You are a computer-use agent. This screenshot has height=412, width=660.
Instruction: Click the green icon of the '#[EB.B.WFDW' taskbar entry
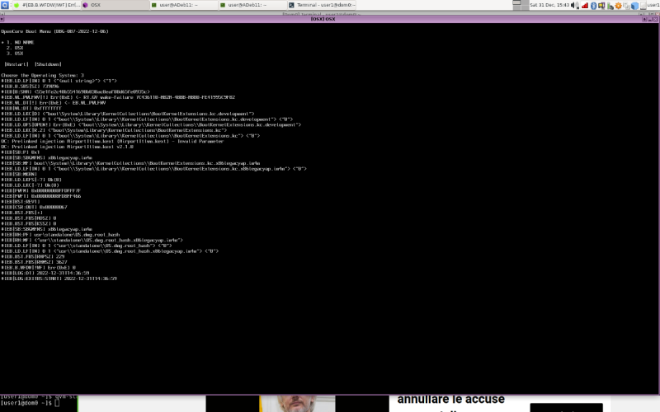(x=16, y=5)
